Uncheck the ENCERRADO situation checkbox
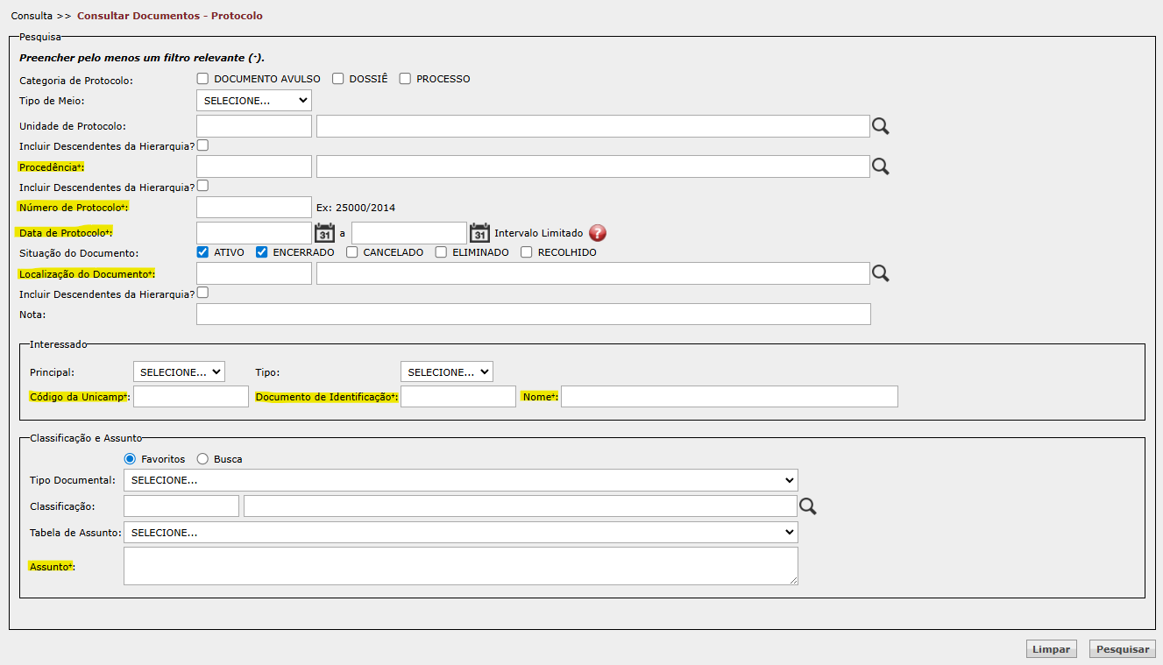 coord(261,252)
